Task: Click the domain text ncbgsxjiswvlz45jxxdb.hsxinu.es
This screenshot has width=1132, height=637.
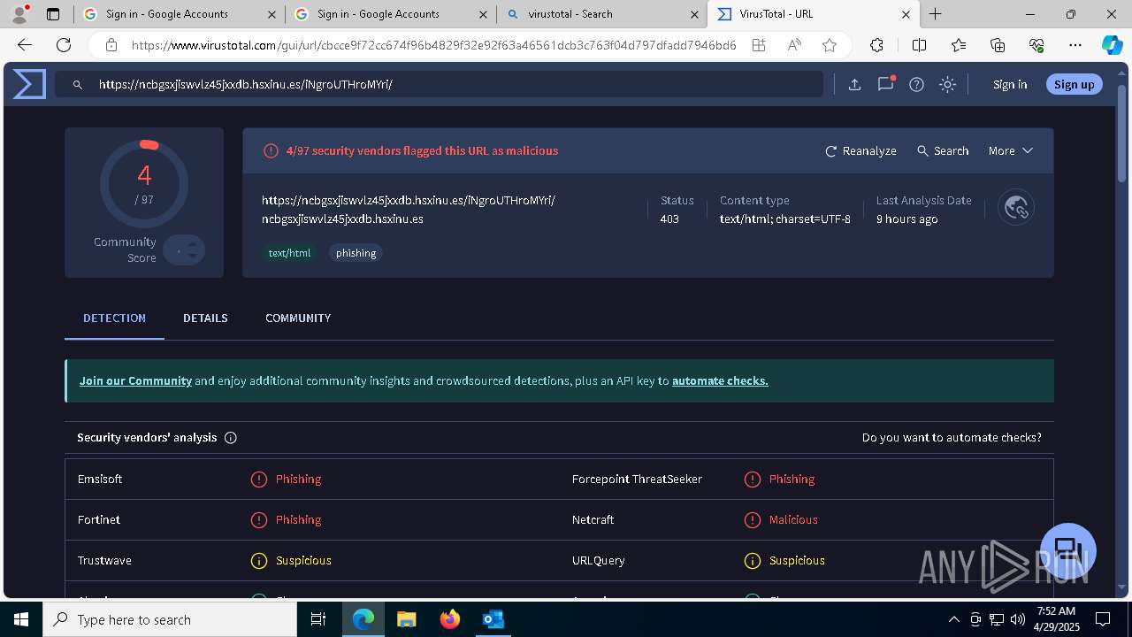Action: click(x=342, y=219)
